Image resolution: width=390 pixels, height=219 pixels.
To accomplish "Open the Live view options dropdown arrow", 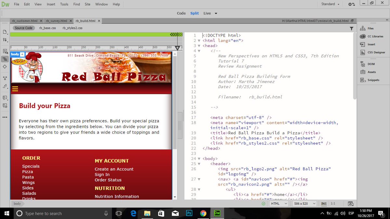I will coord(216,14).
